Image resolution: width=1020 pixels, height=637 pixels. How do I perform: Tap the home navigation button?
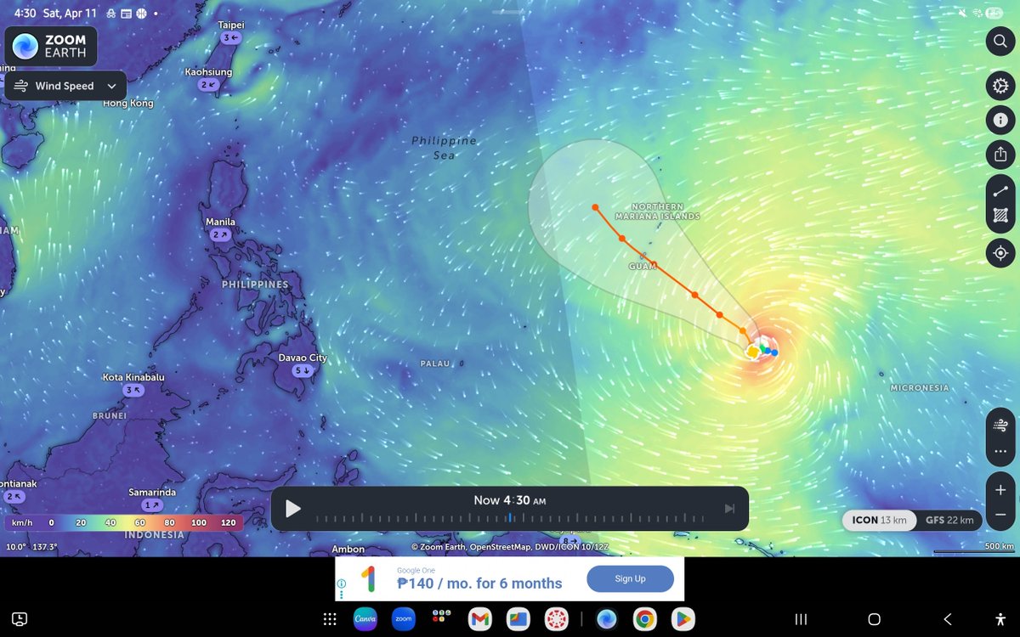click(x=874, y=619)
